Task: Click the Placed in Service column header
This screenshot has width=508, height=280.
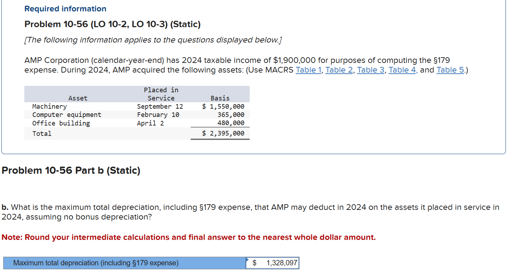Action: [161, 94]
